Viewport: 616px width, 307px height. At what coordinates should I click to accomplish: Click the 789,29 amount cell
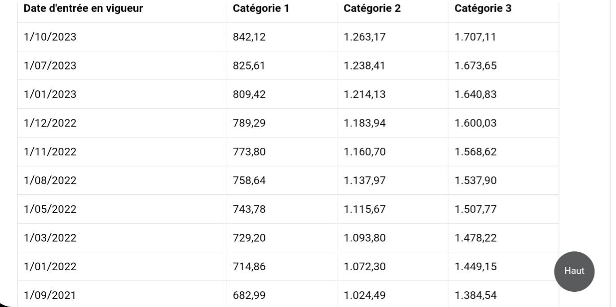point(249,123)
